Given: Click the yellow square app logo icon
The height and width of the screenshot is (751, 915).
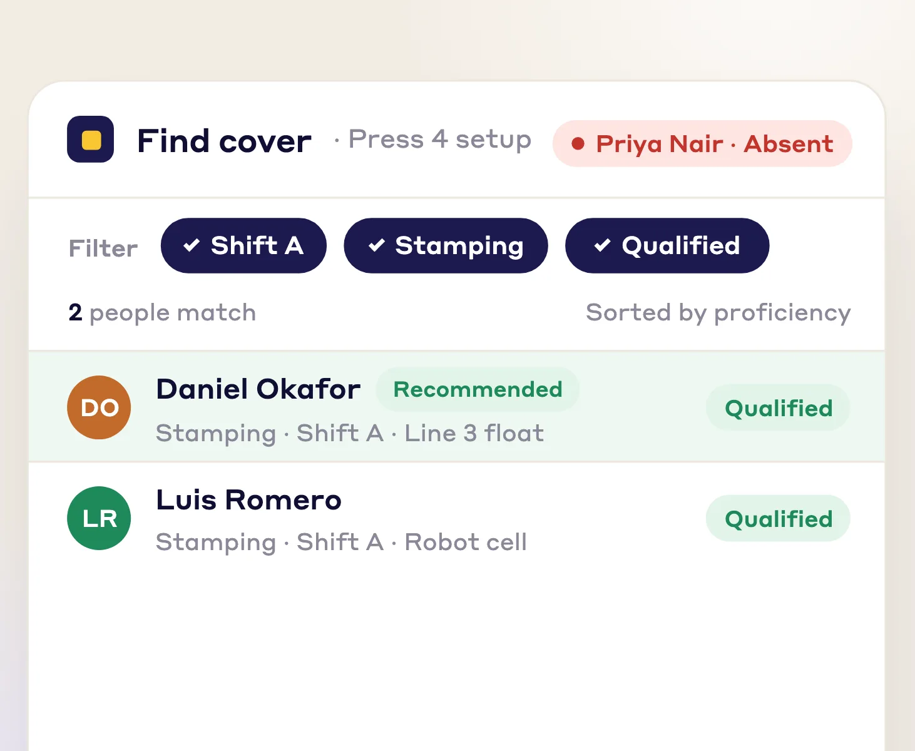Looking at the screenshot, I should [91, 139].
